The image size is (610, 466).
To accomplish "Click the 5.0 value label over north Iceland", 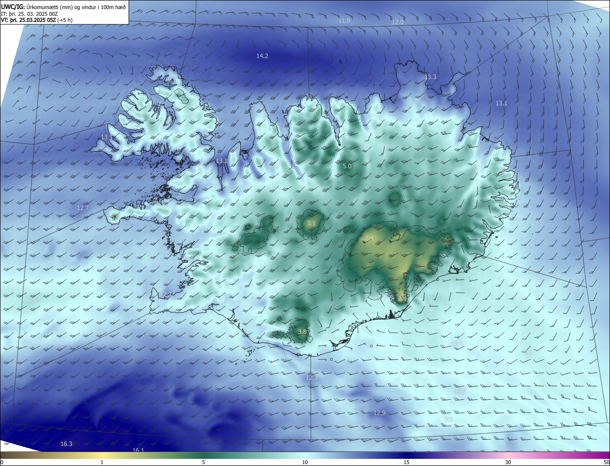I will click(347, 166).
